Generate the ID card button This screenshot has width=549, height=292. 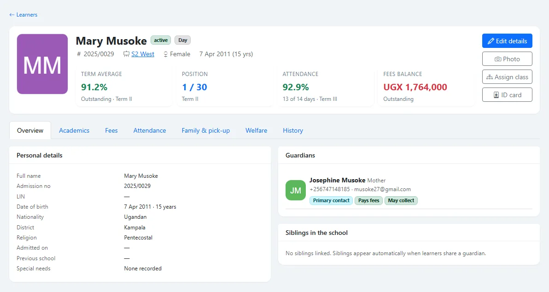point(507,95)
